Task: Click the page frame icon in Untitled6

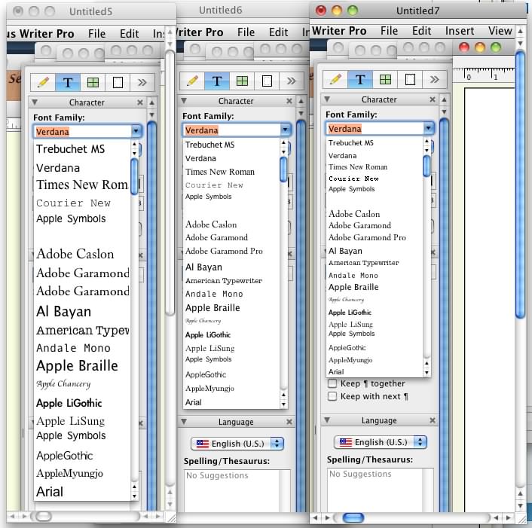Action: point(267,81)
